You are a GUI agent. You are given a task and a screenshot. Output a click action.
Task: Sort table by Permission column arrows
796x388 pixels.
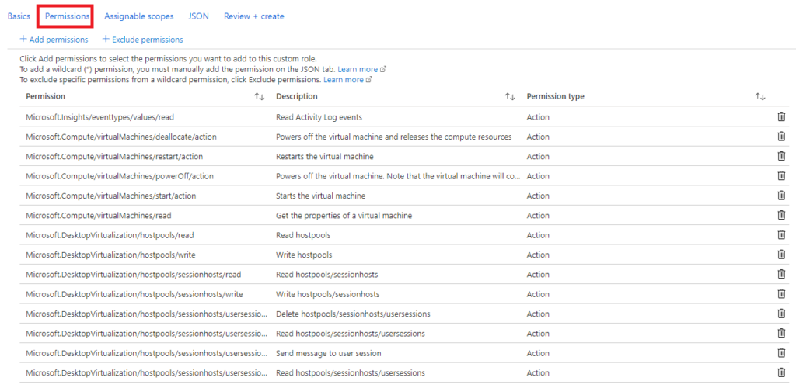click(260, 96)
